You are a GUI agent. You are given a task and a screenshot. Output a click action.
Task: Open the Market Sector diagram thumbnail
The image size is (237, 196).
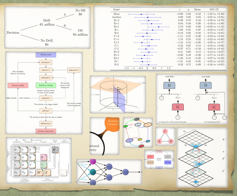(x=159, y=159)
